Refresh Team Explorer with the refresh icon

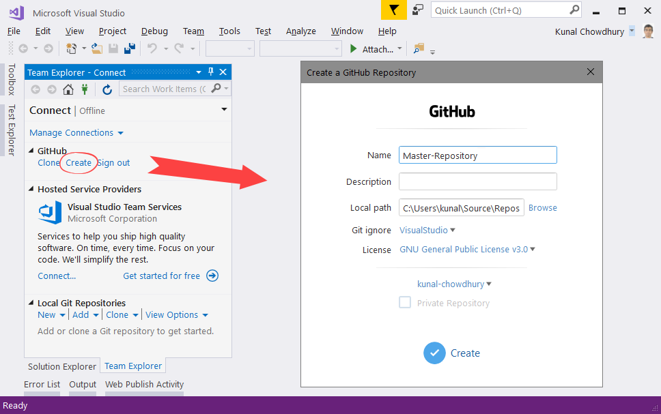(x=107, y=89)
